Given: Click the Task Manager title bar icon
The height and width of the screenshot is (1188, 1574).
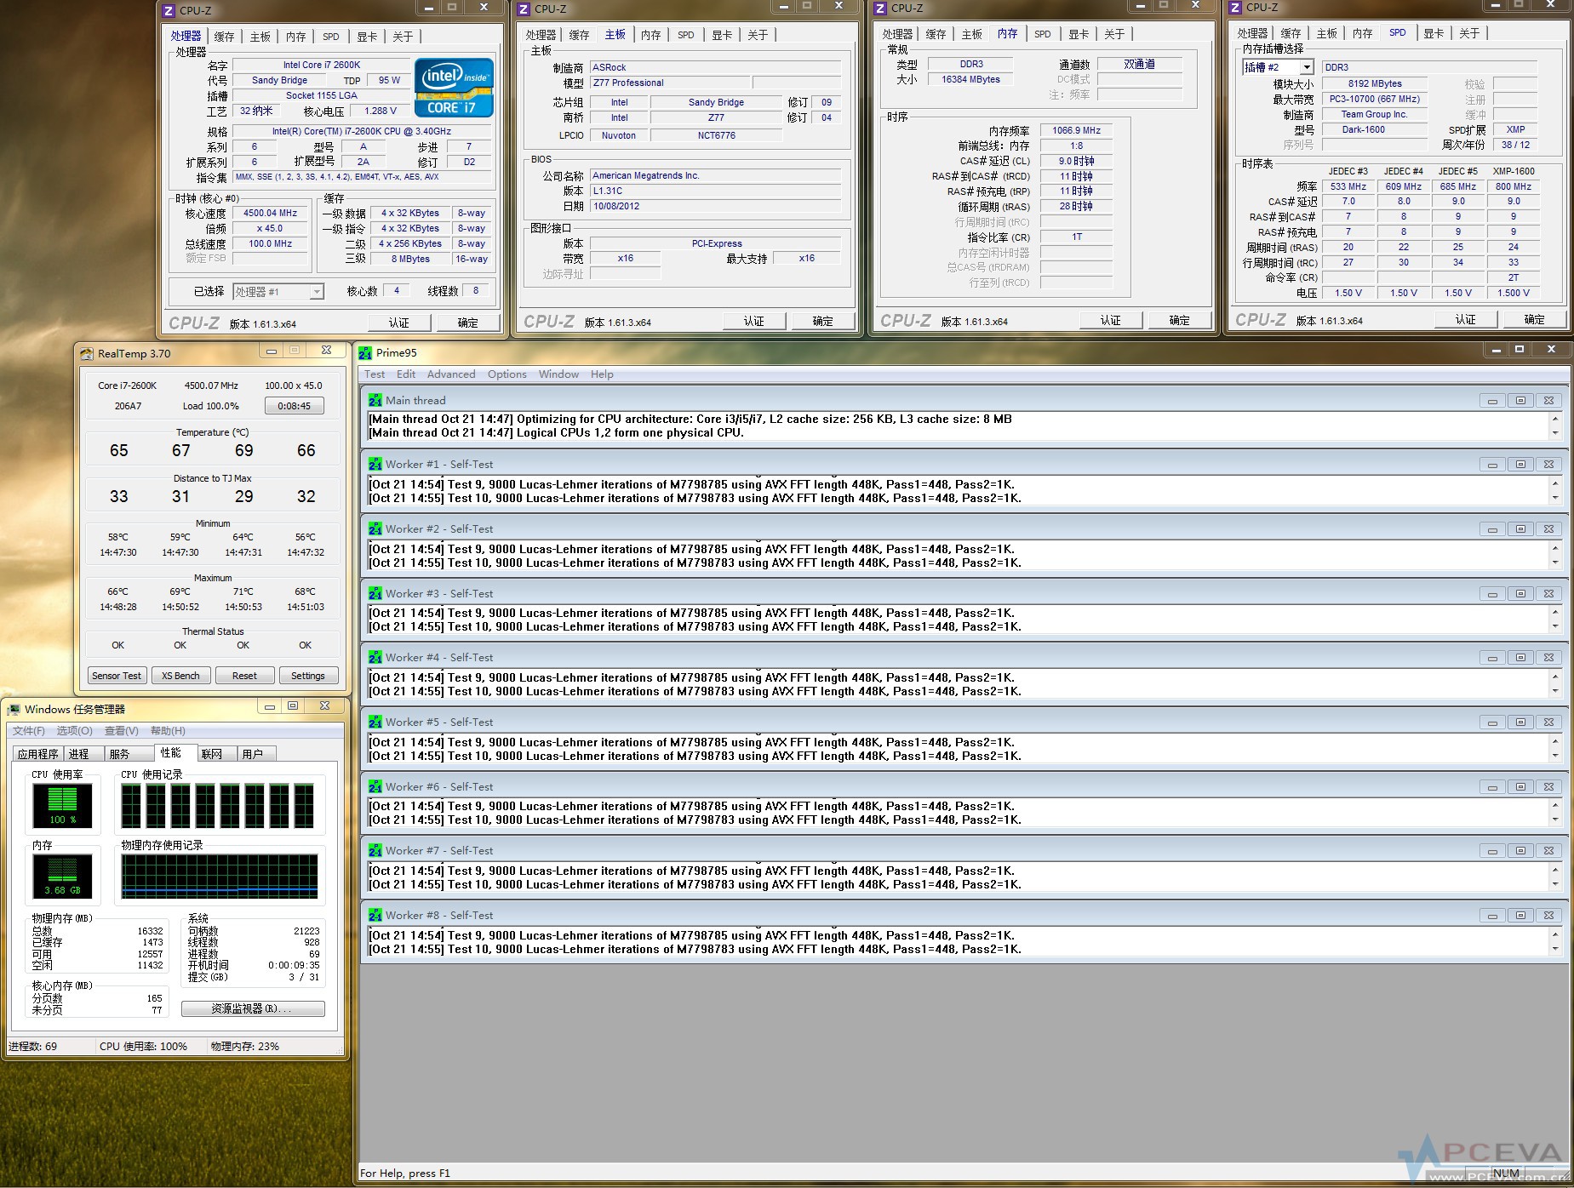Looking at the screenshot, I should pyautogui.click(x=14, y=710).
